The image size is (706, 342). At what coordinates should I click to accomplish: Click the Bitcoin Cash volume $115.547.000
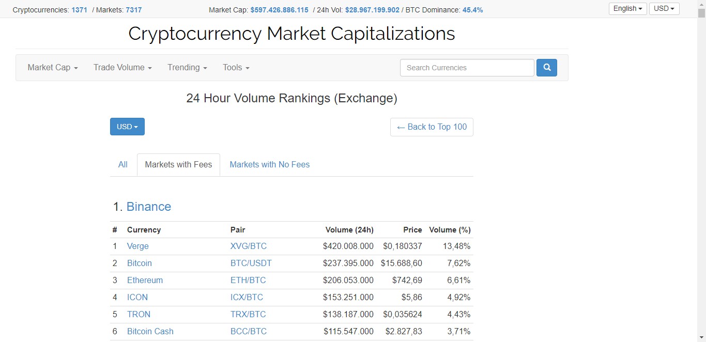(x=349, y=332)
